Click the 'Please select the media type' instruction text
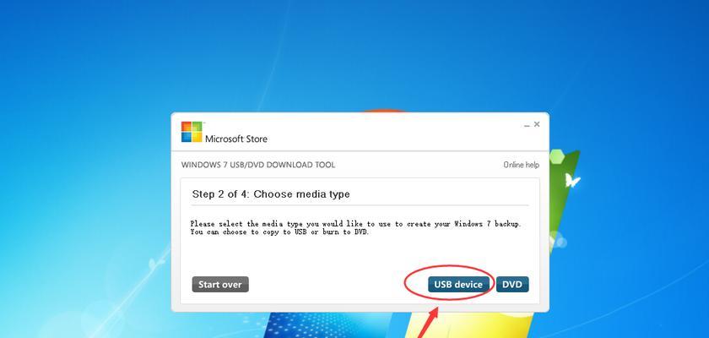 coord(355,227)
